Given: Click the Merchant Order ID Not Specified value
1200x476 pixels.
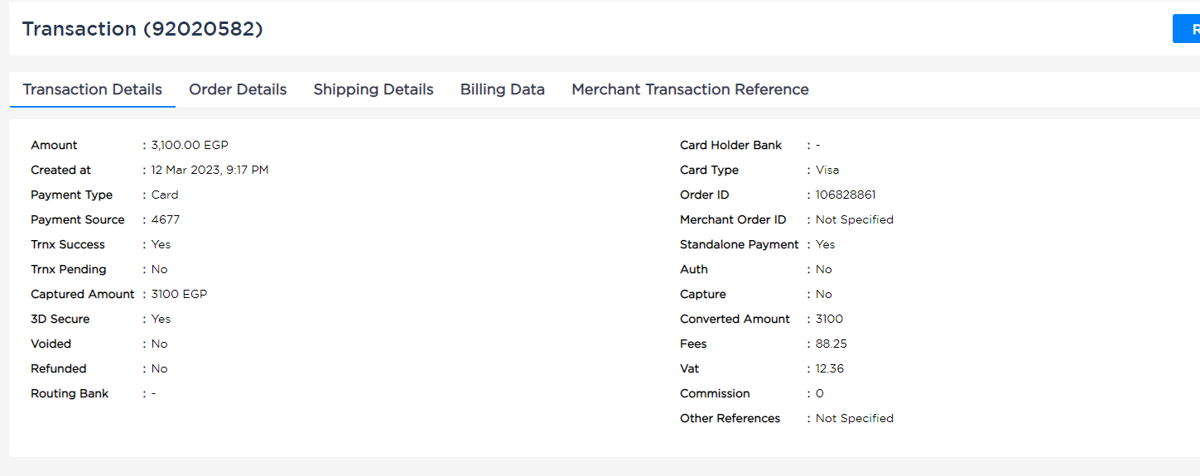Looking at the screenshot, I should 855,219.
